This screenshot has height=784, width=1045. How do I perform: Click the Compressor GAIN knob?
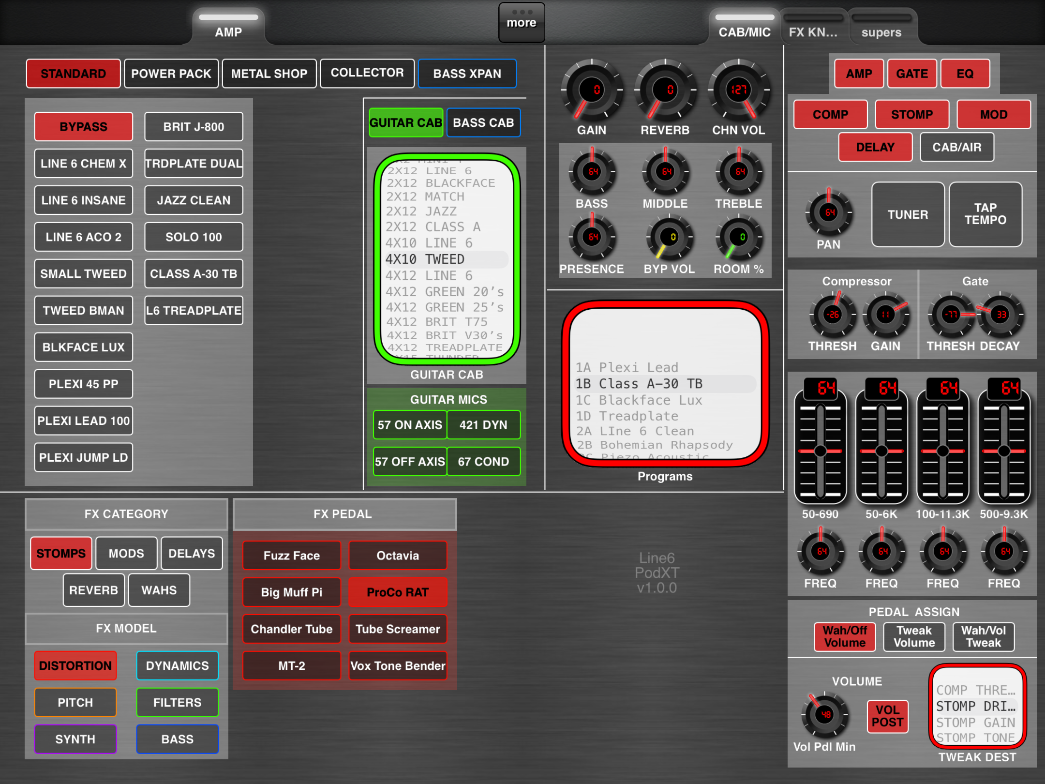[x=886, y=315]
